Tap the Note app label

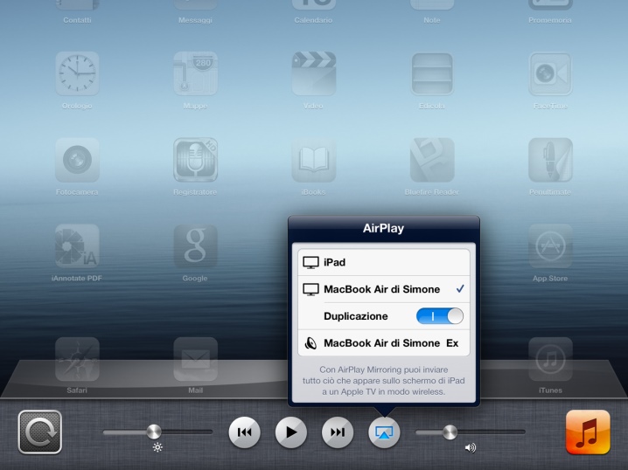click(x=432, y=20)
